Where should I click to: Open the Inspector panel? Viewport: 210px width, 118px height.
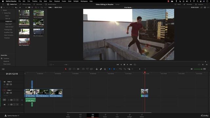[199, 4]
